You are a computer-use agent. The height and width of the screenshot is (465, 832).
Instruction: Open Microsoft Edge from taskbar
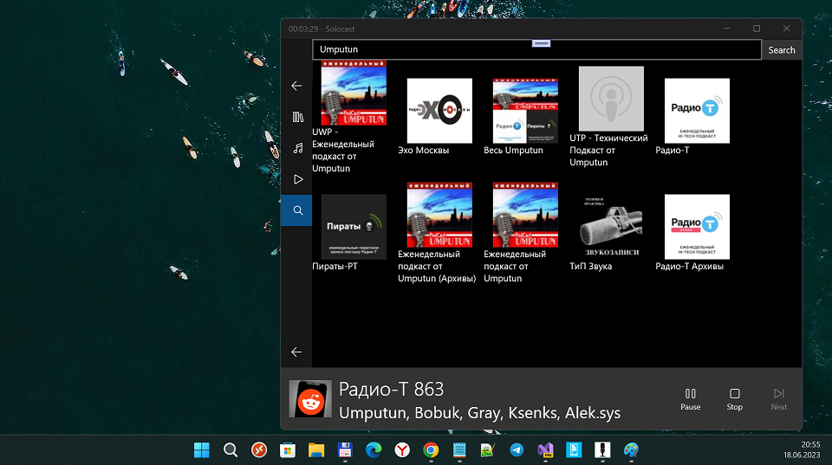(374, 450)
